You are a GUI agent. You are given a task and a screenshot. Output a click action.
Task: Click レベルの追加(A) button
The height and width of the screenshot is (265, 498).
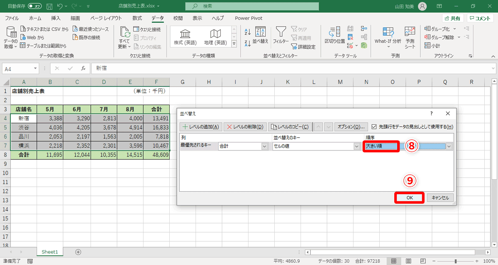pos(202,127)
